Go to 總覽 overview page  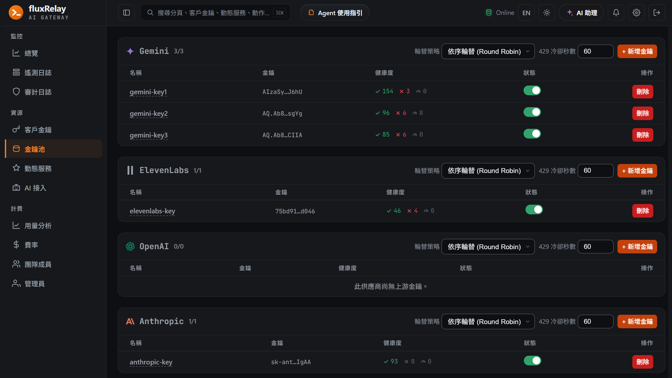point(53,53)
